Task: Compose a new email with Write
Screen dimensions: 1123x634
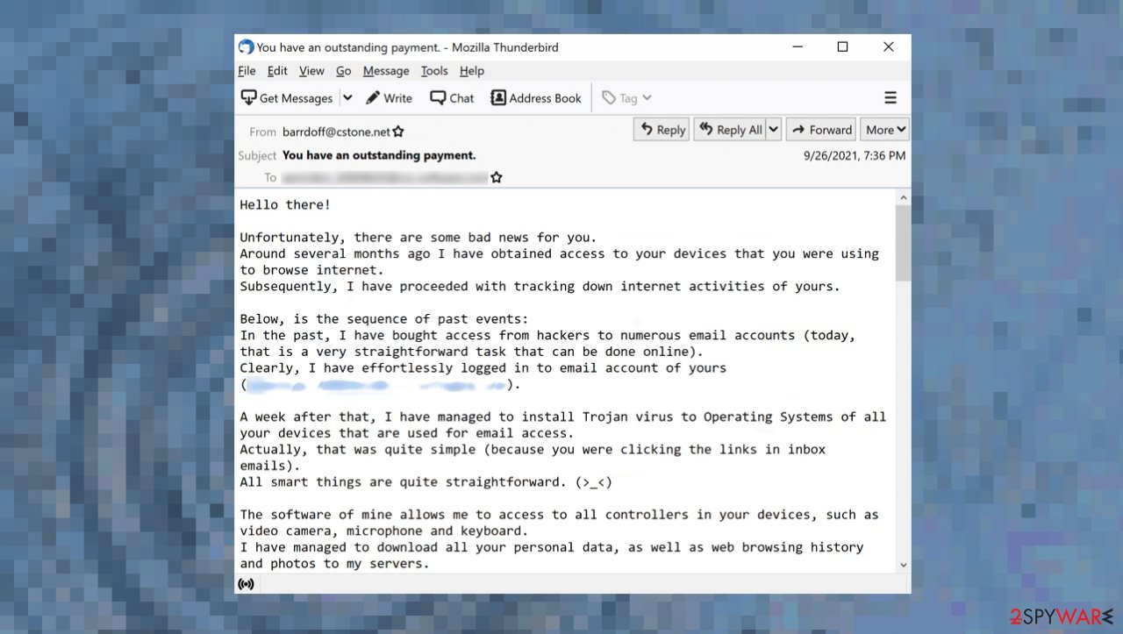Action: pos(389,98)
